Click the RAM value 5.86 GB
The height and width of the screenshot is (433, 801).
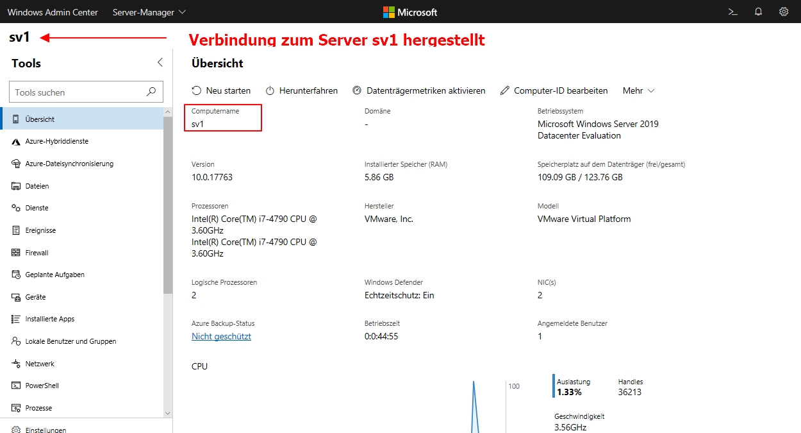[379, 177]
